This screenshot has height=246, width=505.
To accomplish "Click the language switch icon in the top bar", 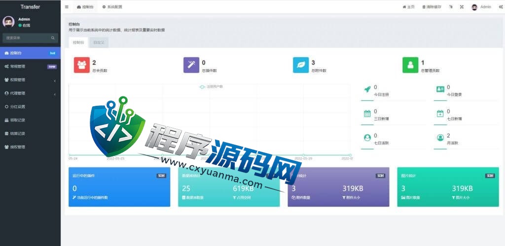I will tap(451, 7).
